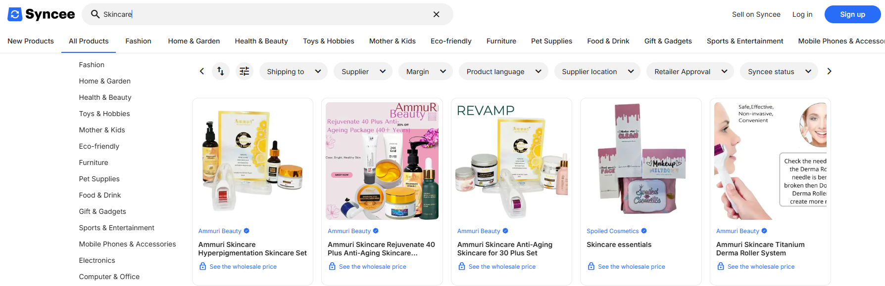This screenshot has width=885, height=286.
Task: Switch to the New Products tab
Action: point(31,41)
